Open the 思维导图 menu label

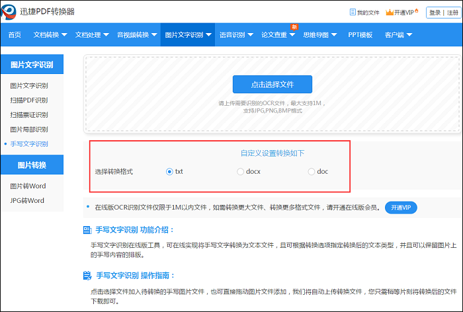(316, 35)
